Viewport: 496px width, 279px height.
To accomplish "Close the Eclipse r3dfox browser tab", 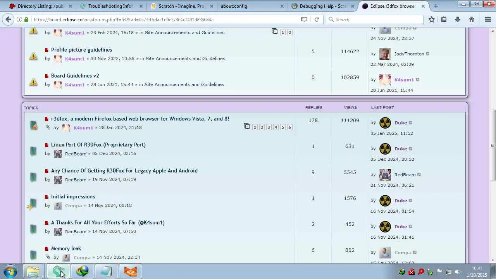I will 423,6.
